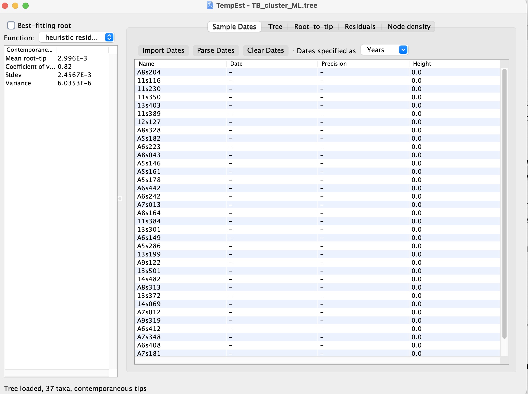
Task: Click the Height cell of the A8s204 row
Action: click(x=455, y=72)
